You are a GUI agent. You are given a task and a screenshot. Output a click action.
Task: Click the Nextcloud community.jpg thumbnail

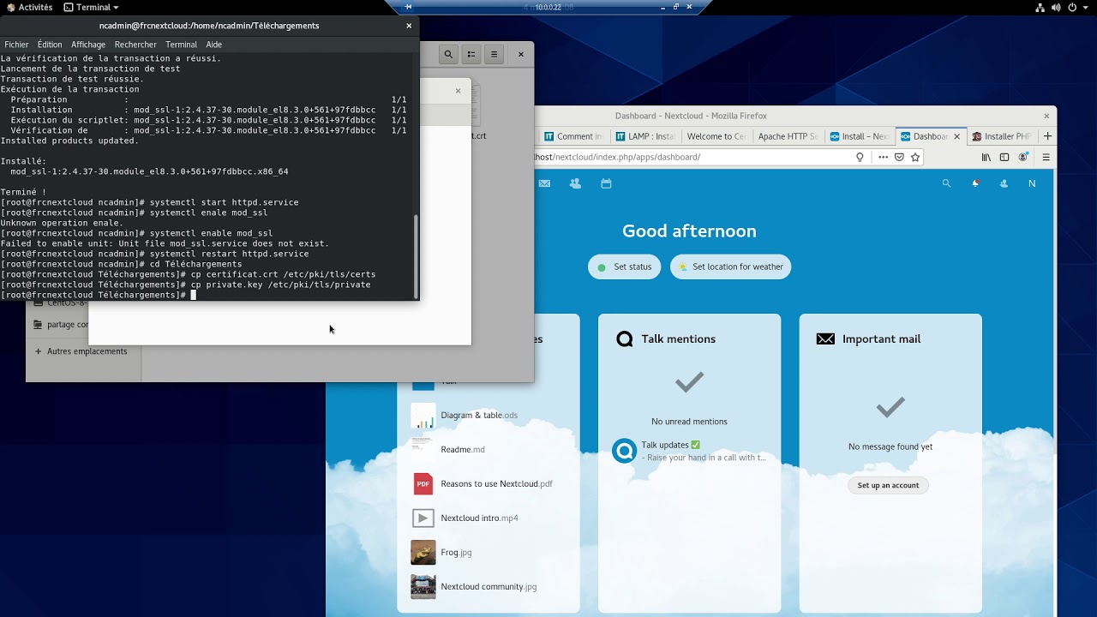[423, 587]
